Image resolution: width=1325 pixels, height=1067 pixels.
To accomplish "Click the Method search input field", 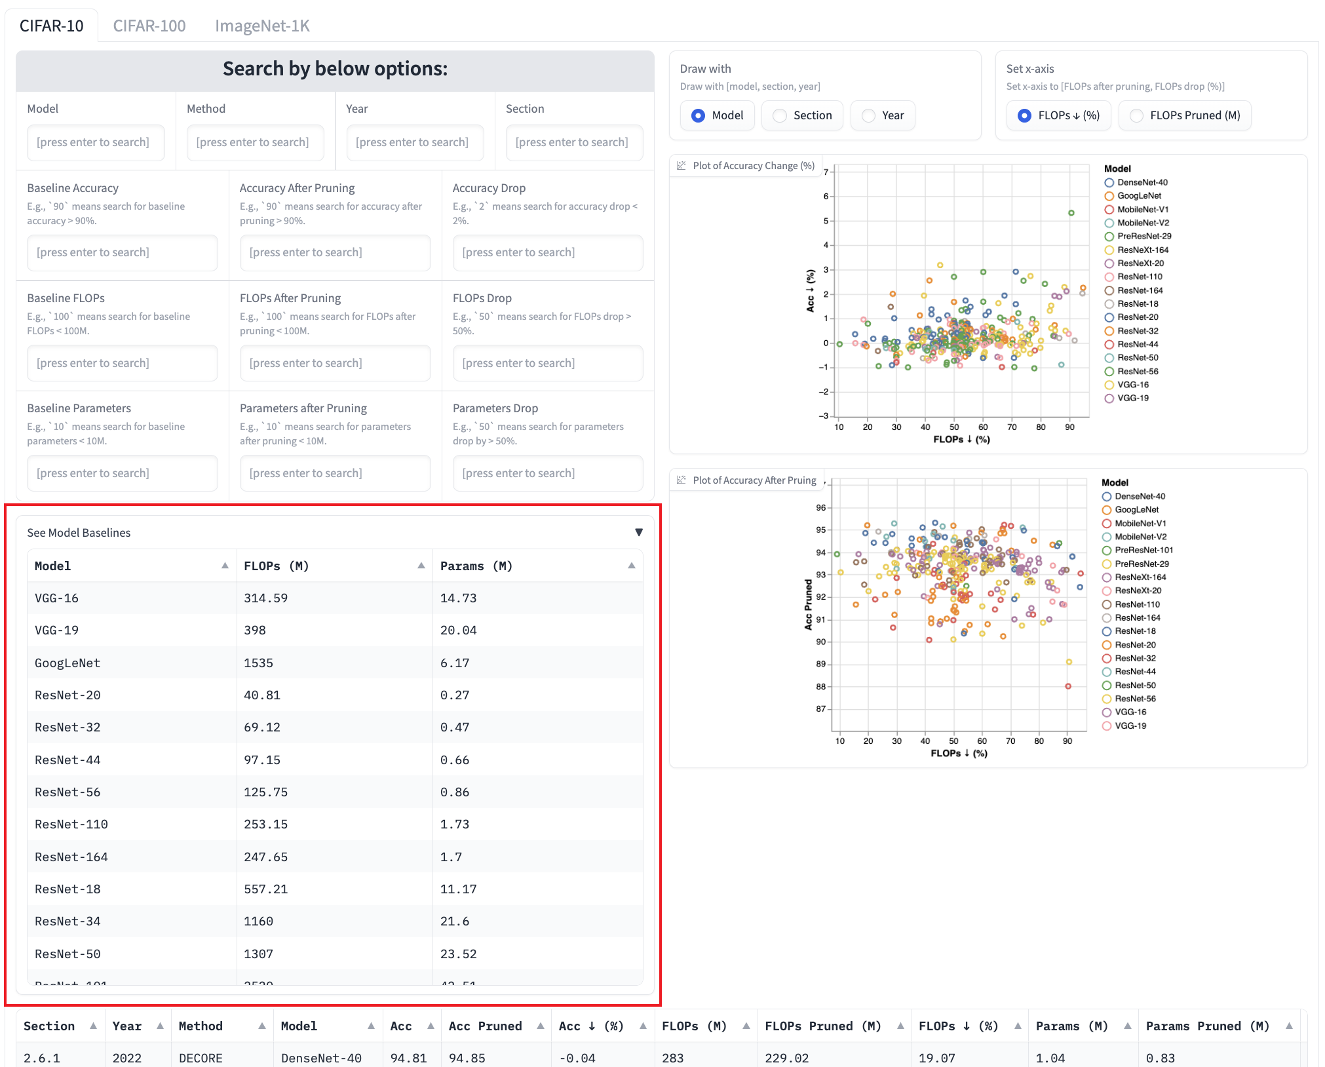I will point(256,142).
